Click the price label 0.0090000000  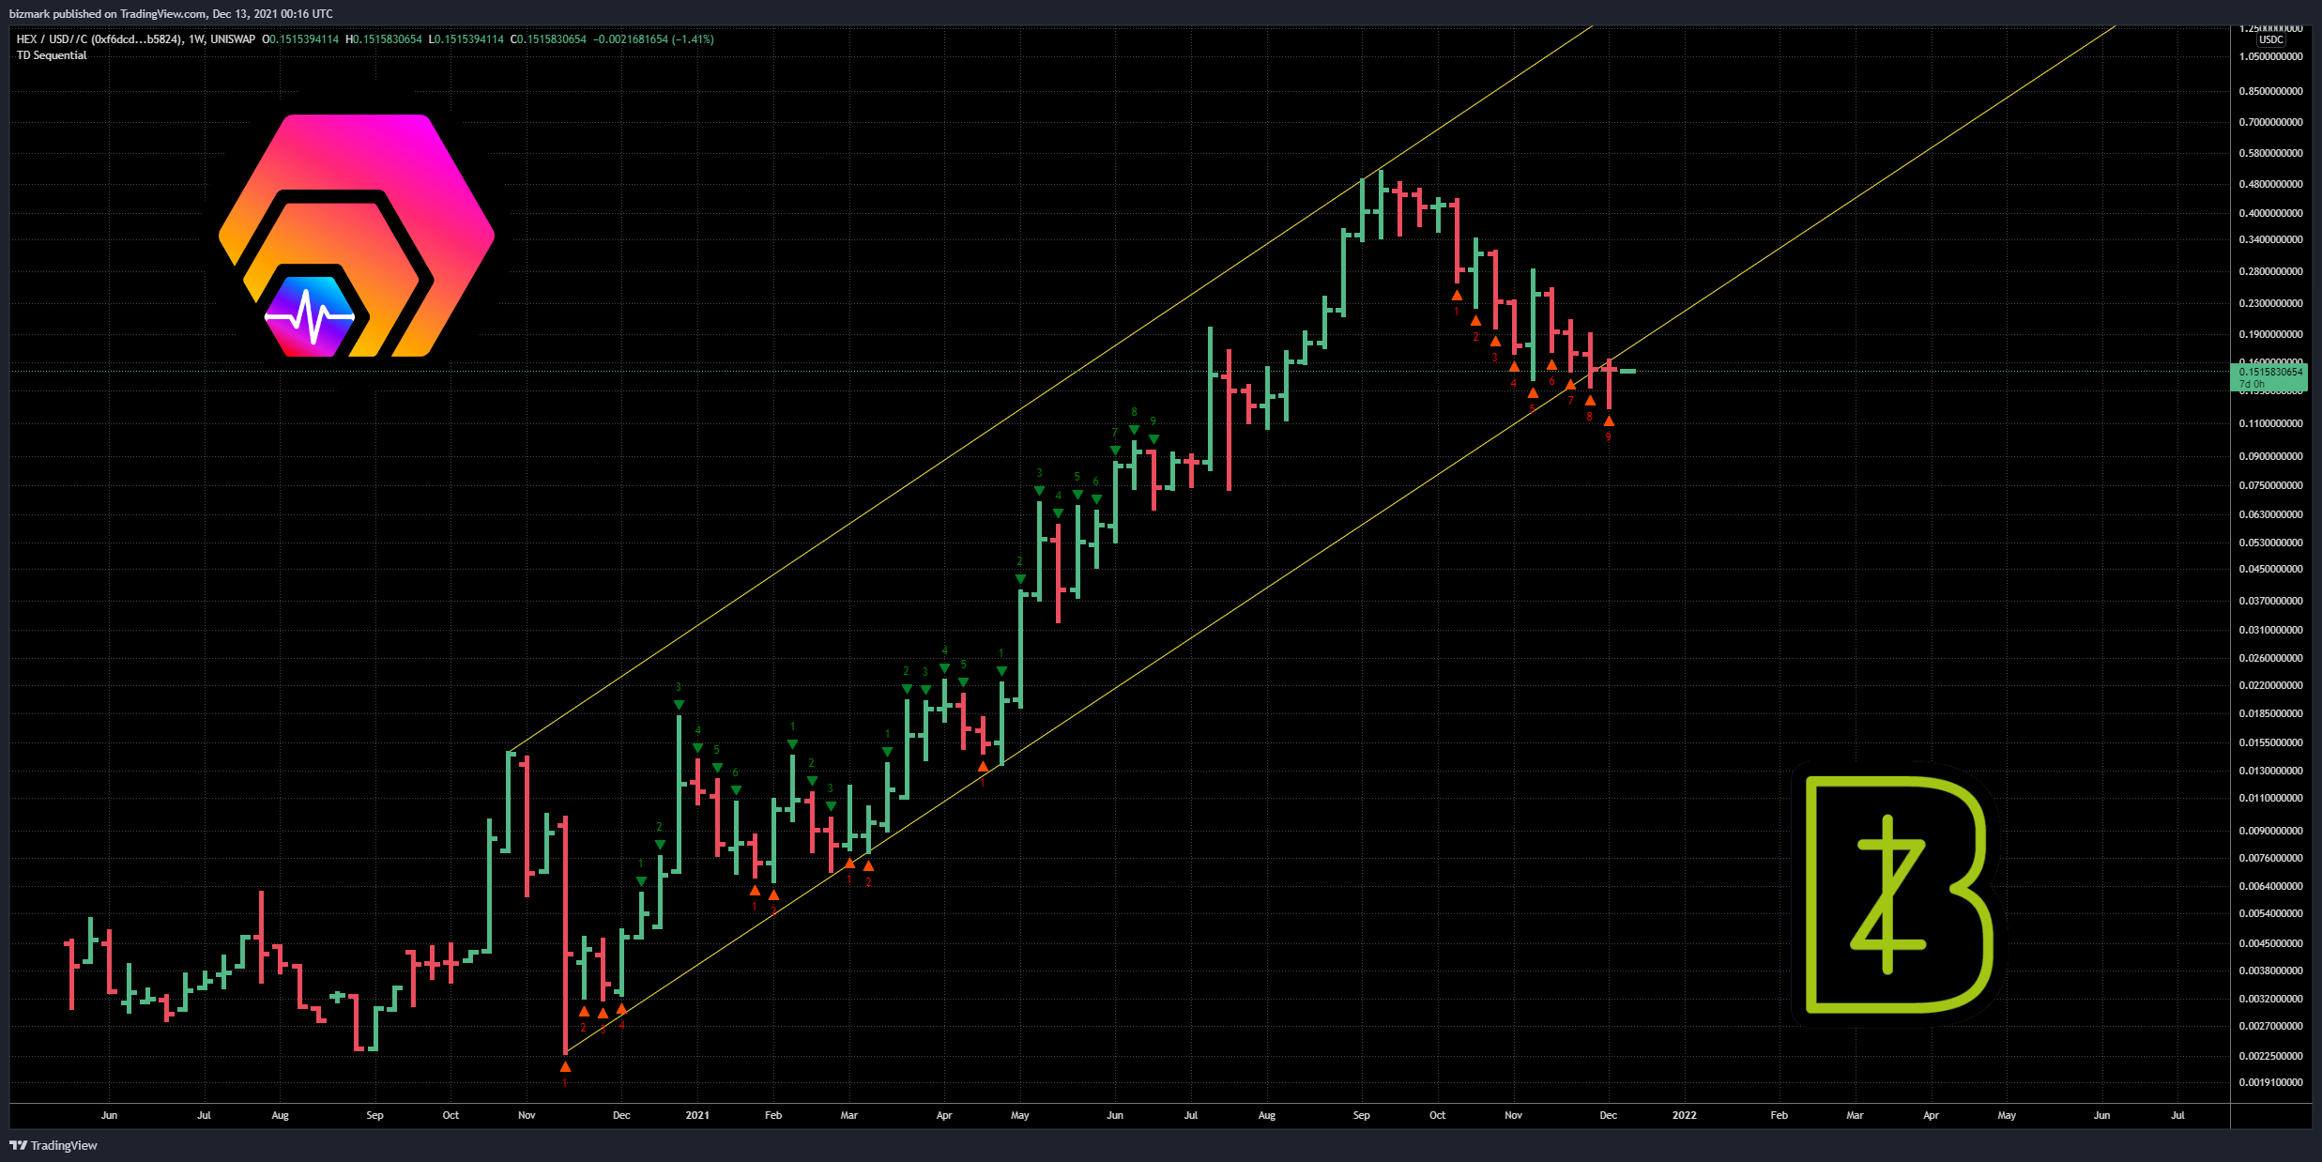(x=2270, y=832)
